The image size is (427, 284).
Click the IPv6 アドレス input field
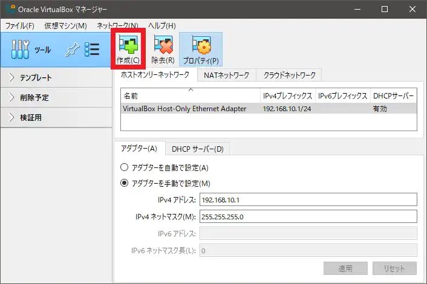click(x=308, y=233)
